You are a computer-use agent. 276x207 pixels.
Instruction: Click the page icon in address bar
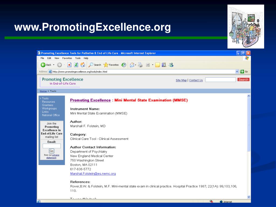pyautogui.click(x=50, y=72)
